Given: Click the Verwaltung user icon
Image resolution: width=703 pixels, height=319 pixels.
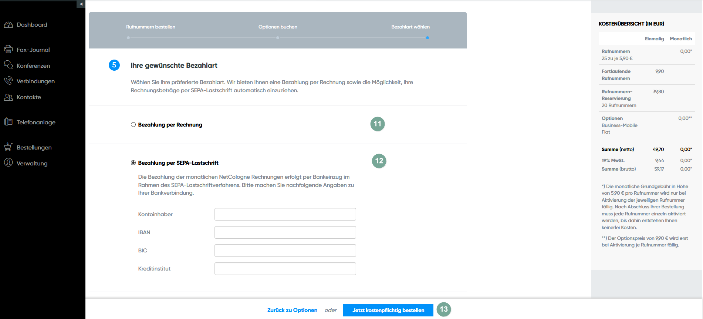Looking at the screenshot, I should (8, 163).
